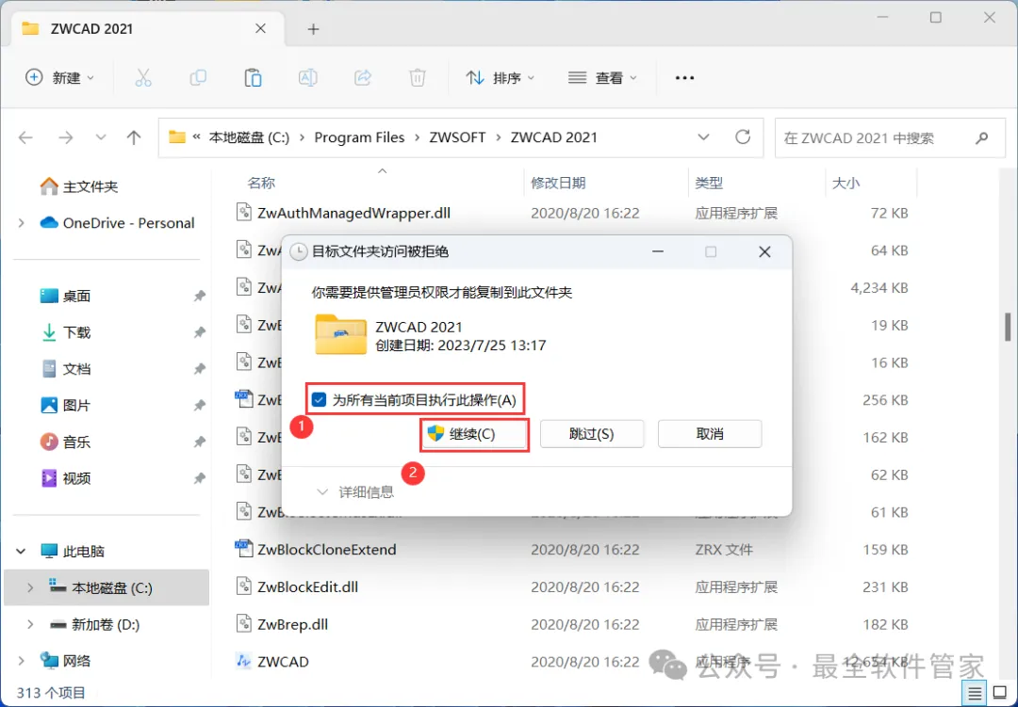Open new tab with plus button

(x=313, y=29)
